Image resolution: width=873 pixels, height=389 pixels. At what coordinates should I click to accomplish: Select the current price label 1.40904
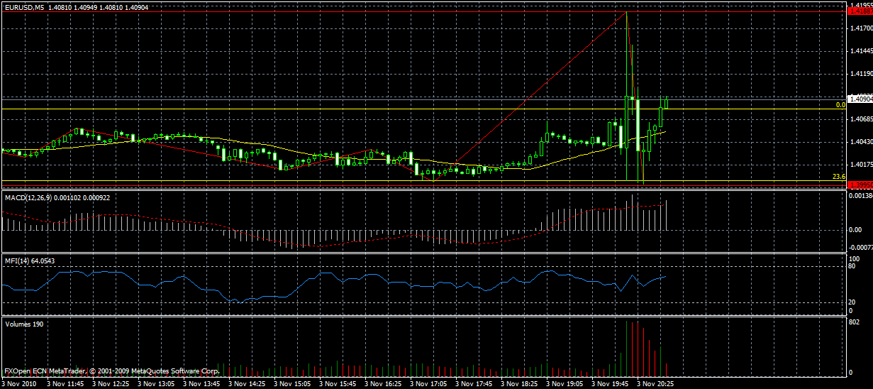(x=860, y=99)
